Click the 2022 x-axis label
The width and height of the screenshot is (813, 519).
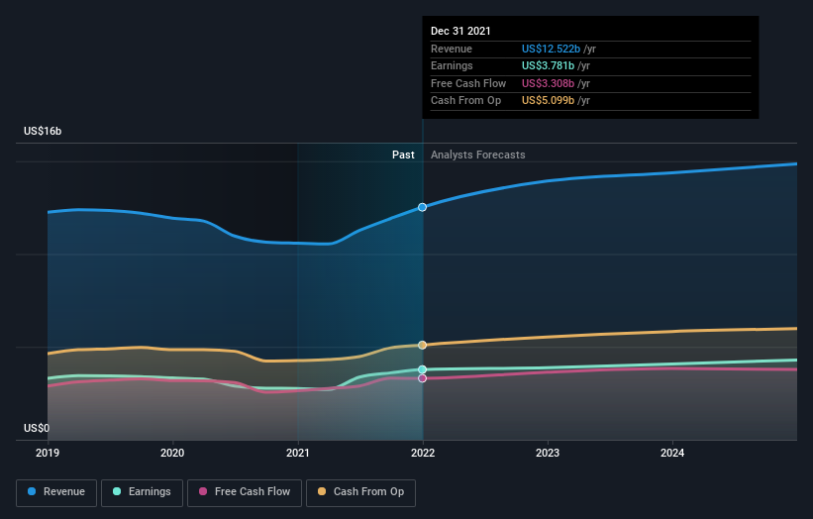[x=423, y=454]
